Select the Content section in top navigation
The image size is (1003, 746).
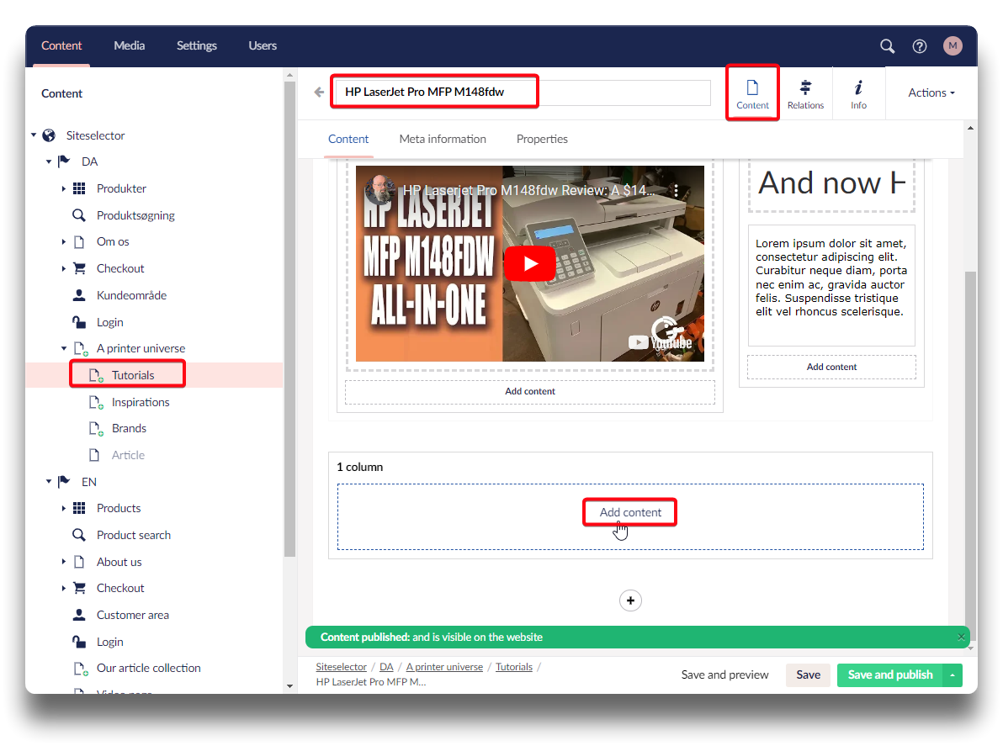click(61, 46)
